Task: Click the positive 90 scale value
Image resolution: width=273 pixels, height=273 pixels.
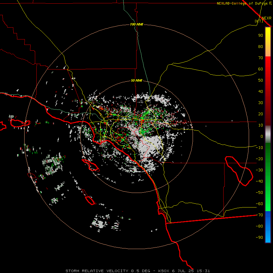Action: click(261, 35)
